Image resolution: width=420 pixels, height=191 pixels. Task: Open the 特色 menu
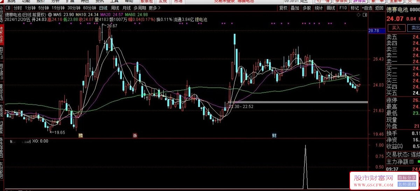[85, 1]
